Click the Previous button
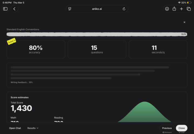This screenshot has height=134, width=194. point(167,128)
